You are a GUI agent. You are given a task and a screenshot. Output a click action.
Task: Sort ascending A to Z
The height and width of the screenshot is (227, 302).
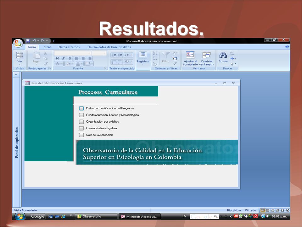pos(155,53)
